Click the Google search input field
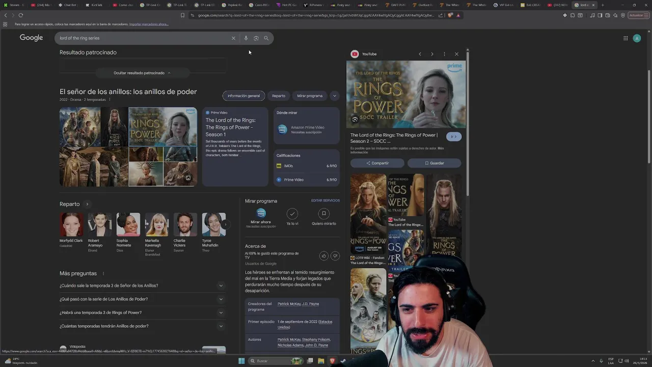This screenshot has height=367, width=652. [145, 38]
